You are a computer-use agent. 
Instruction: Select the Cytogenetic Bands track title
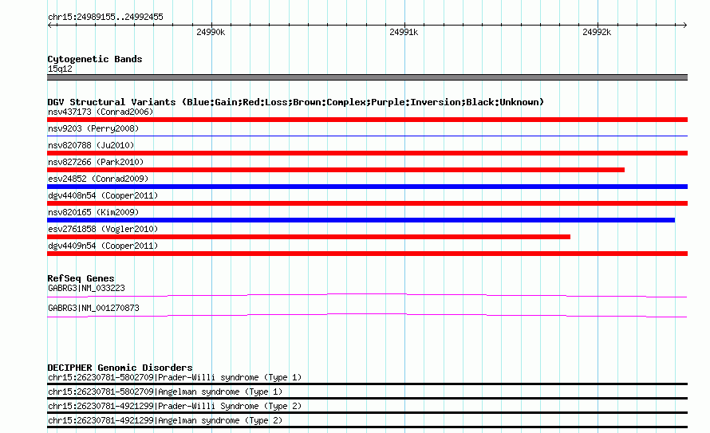pyautogui.click(x=95, y=59)
